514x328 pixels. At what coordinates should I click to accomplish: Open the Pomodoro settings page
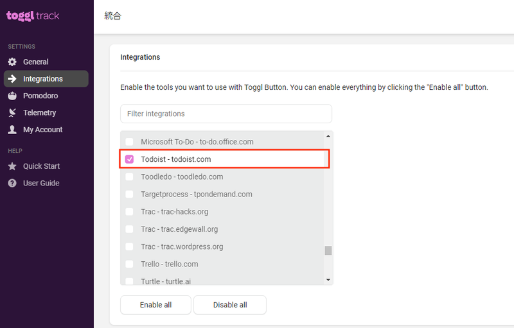click(40, 96)
